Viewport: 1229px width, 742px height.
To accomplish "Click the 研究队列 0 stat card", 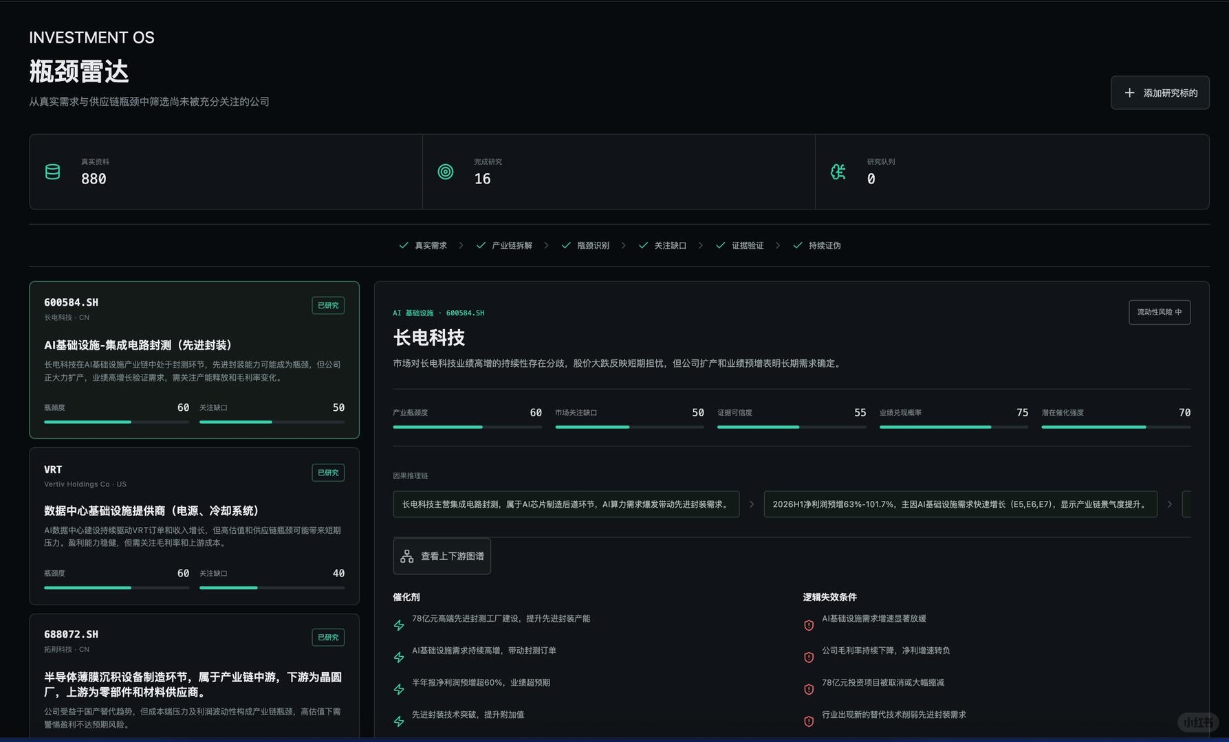I will [x=1012, y=172].
